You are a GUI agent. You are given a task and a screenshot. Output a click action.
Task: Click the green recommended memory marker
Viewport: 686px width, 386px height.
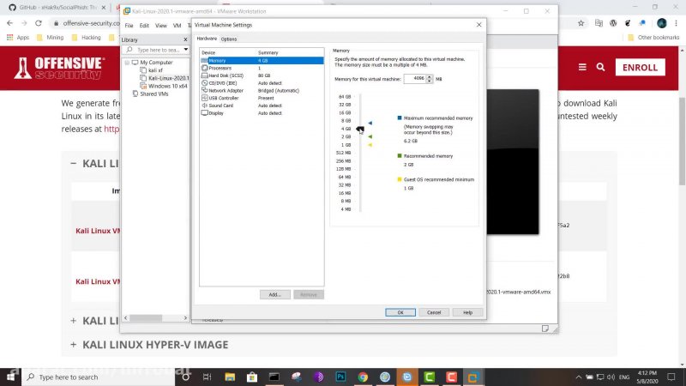(x=370, y=136)
